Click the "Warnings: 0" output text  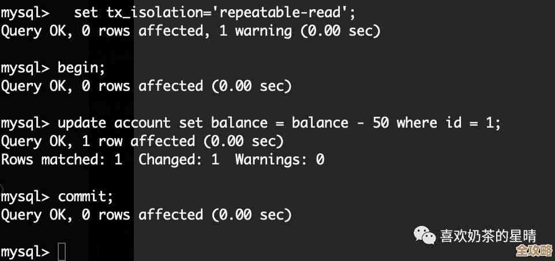(279, 159)
